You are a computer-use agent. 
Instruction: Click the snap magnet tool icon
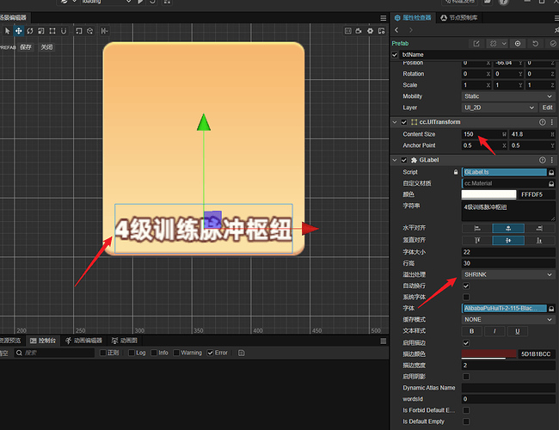coord(64,31)
